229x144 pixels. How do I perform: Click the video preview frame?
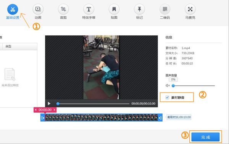point(101,67)
